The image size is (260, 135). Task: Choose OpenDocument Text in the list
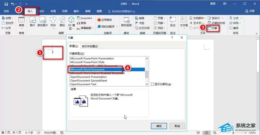(x=83, y=84)
